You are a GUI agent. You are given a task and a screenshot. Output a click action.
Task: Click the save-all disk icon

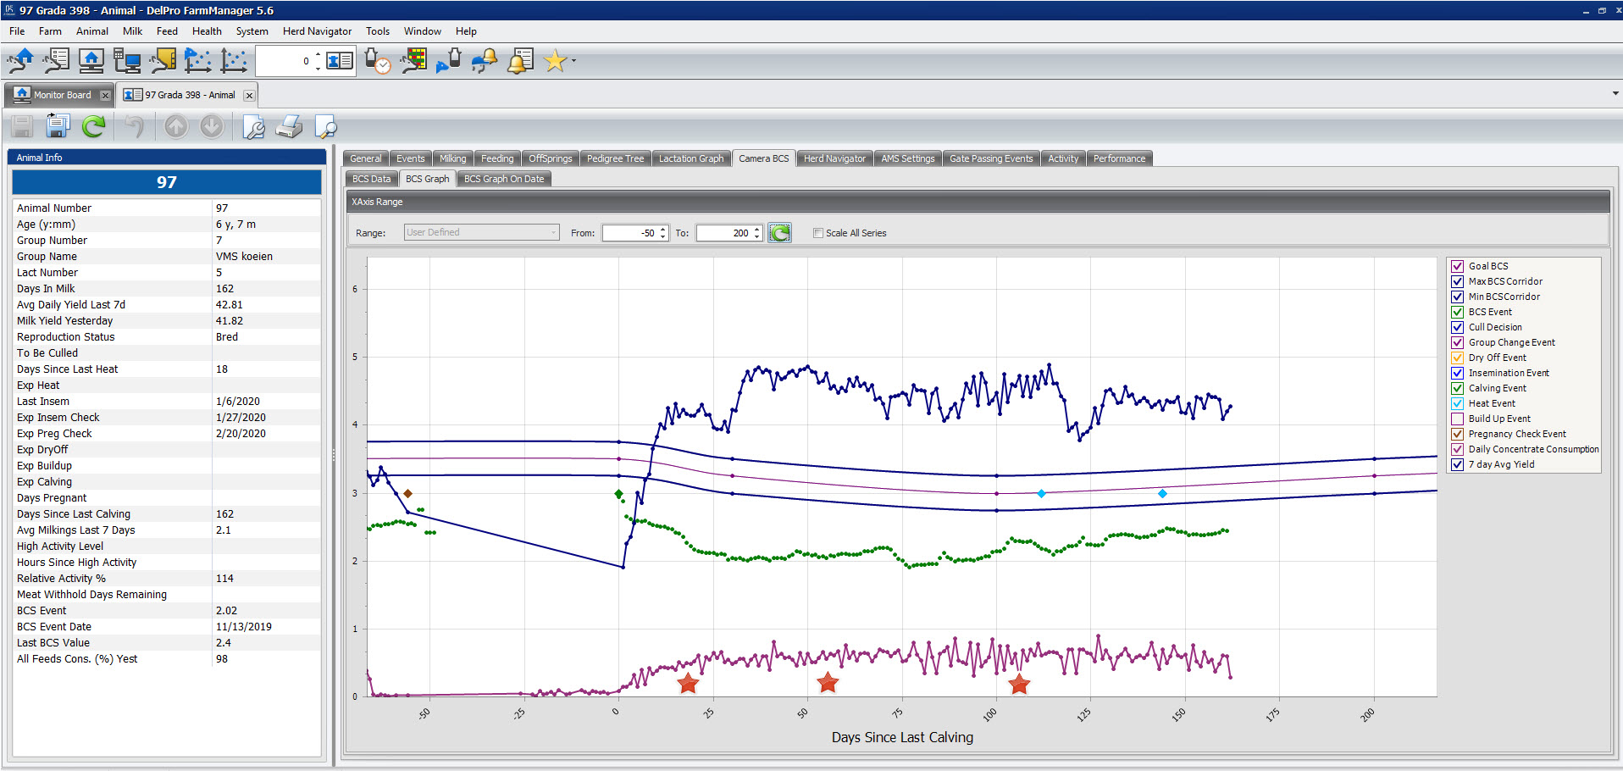58,127
